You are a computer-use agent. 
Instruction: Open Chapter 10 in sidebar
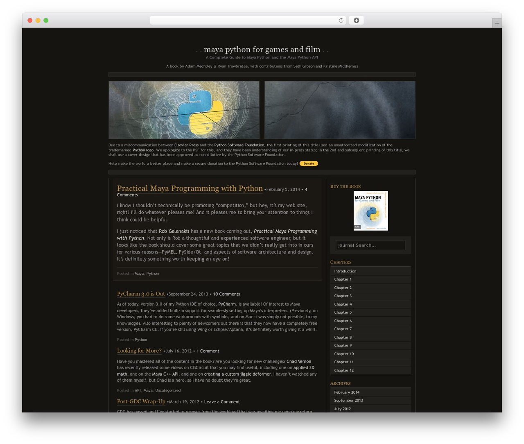(x=370, y=354)
